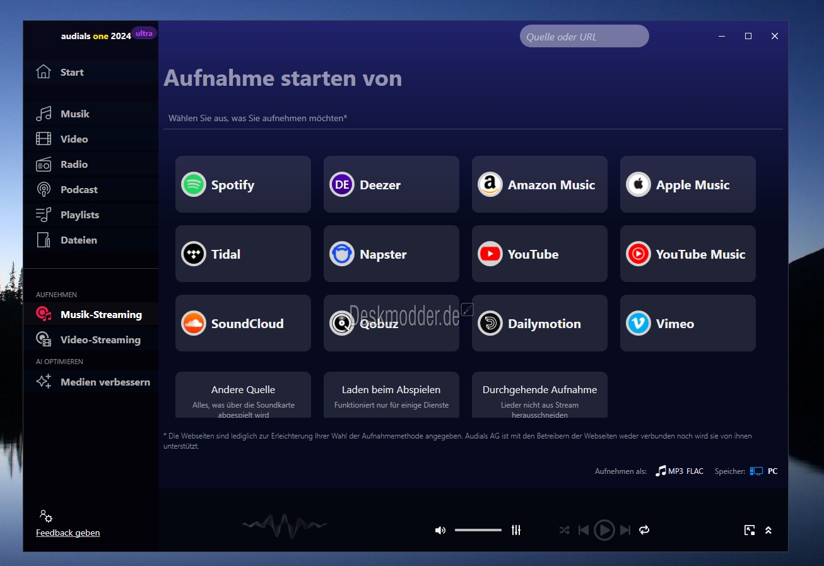This screenshot has width=824, height=566.
Task: Start recording from Dailymotion
Action: (x=539, y=323)
